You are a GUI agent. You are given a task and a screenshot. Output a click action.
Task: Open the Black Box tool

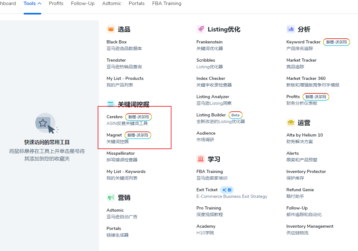tap(116, 42)
